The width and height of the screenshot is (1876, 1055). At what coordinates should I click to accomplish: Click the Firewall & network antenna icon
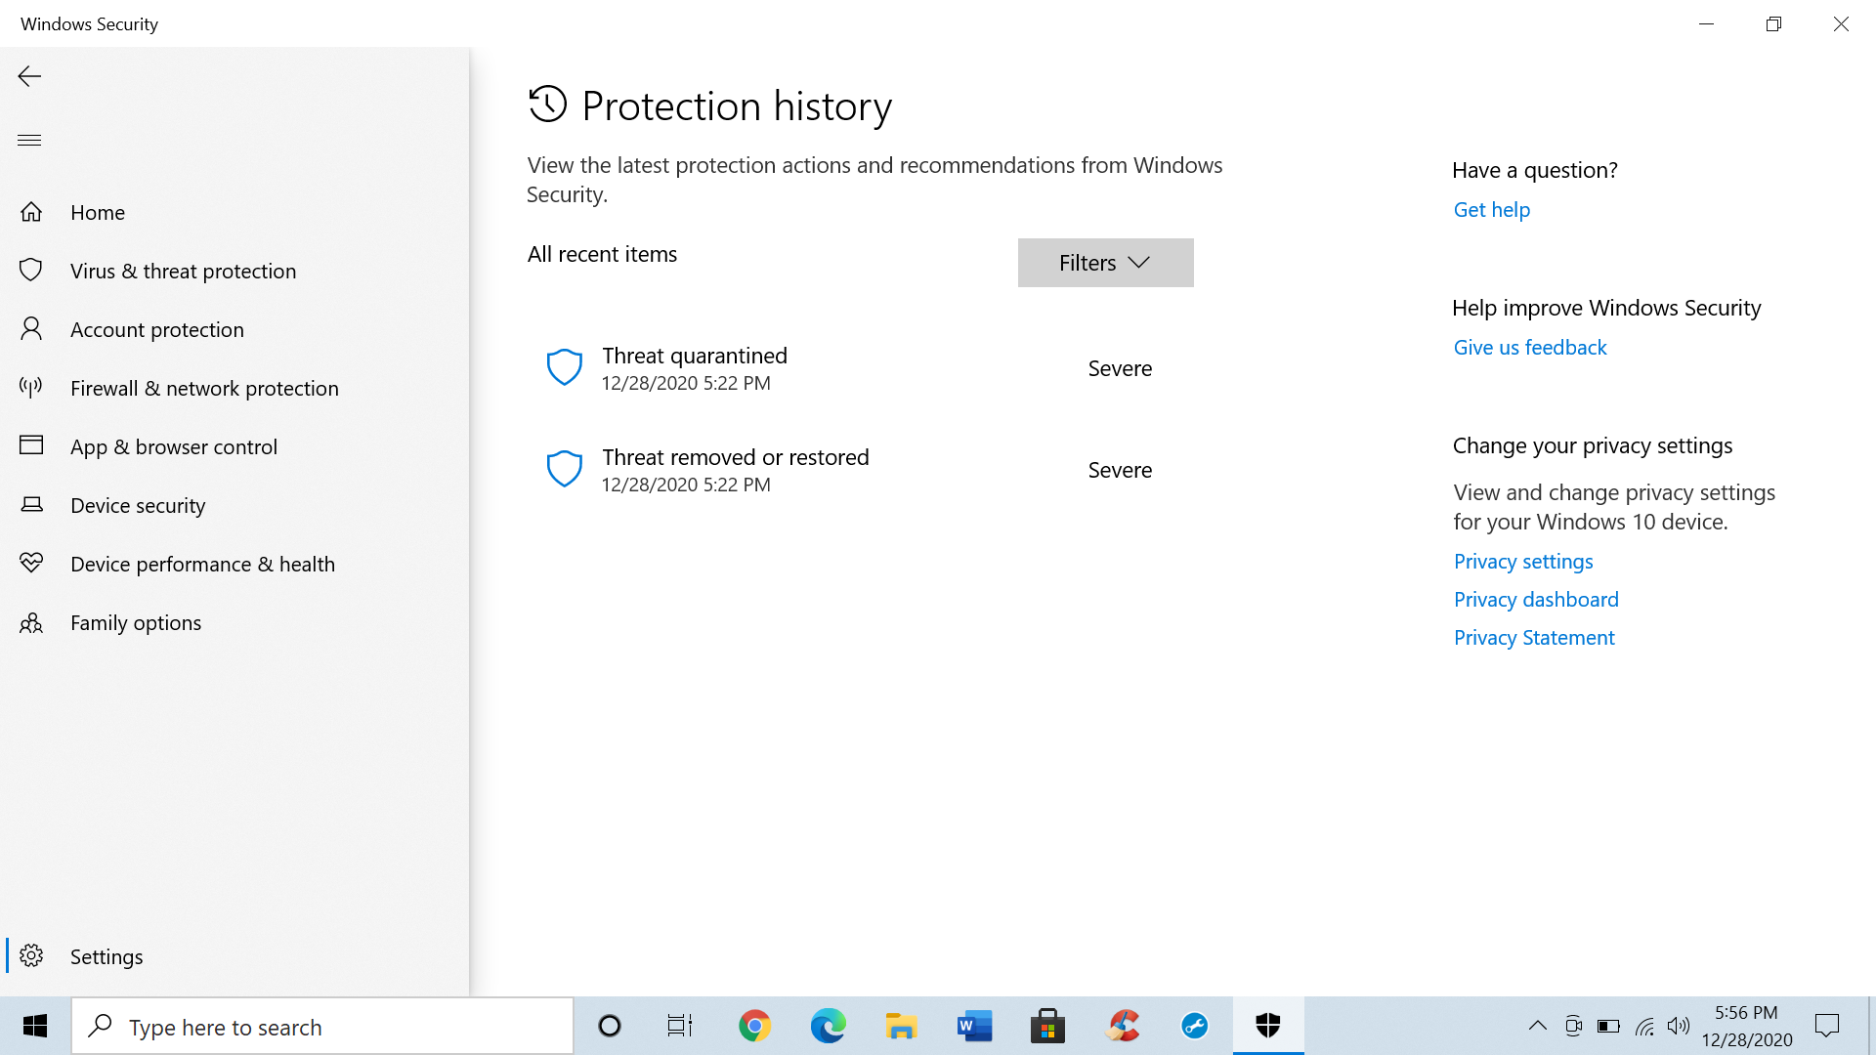tap(31, 388)
